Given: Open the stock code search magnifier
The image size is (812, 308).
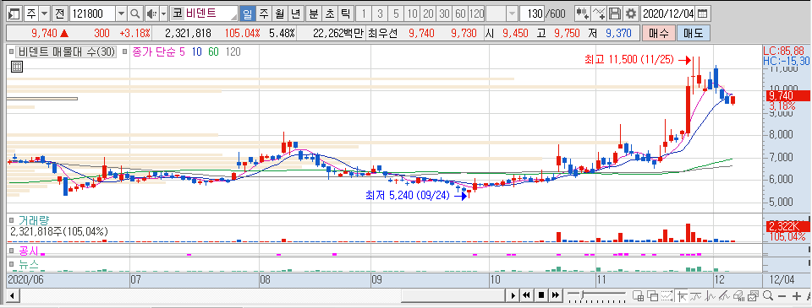Looking at the screenshot, I should pos(134,14).
